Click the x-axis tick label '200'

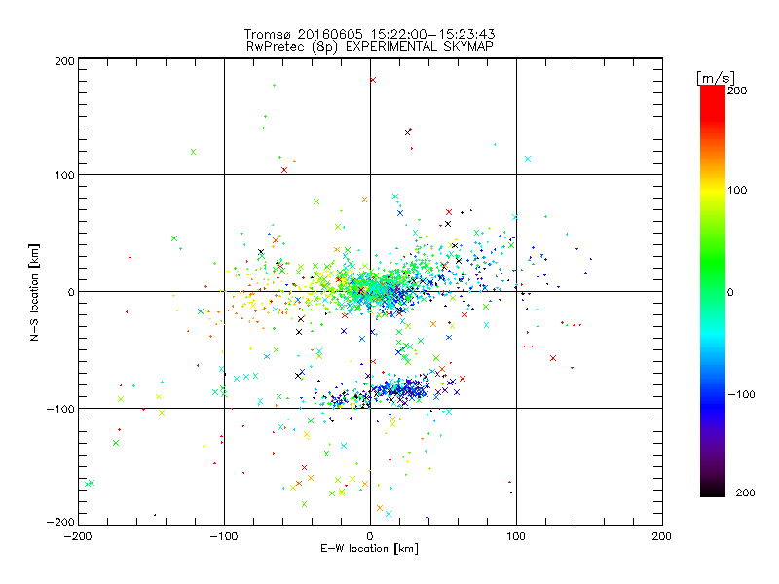pyautogui.click(x=662, y=536)
